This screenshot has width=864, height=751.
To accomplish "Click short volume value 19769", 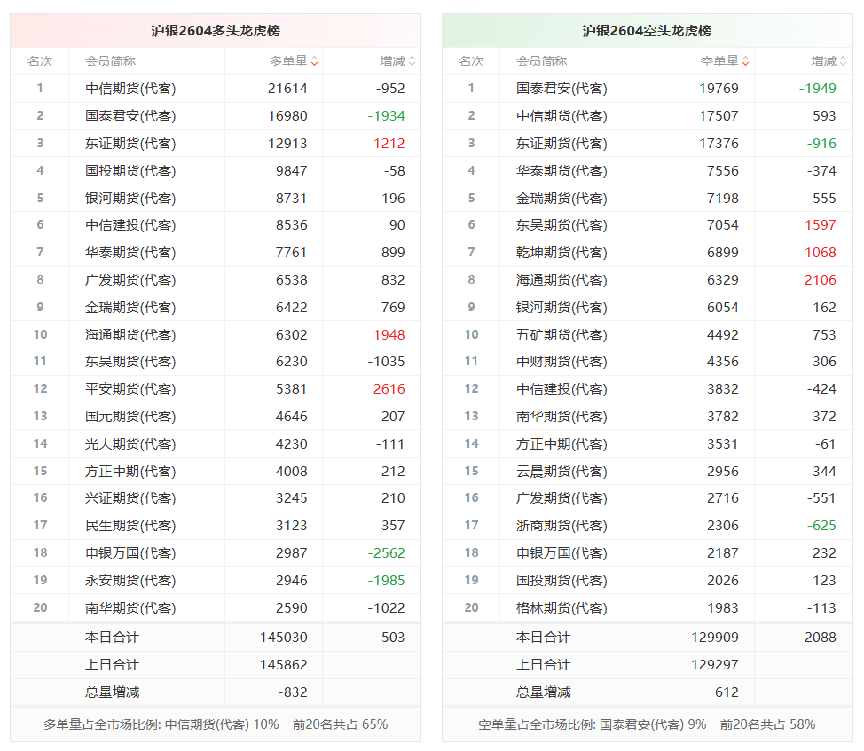I will [719, 89].
